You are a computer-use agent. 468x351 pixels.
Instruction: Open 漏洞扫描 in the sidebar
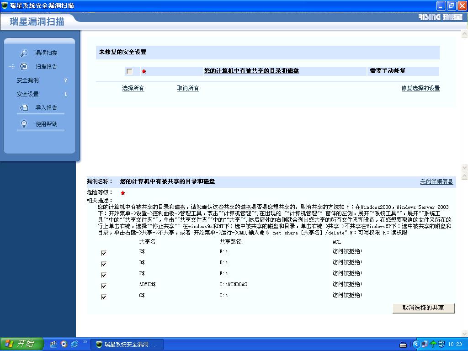pyautogui.click(x=46, y=53)
